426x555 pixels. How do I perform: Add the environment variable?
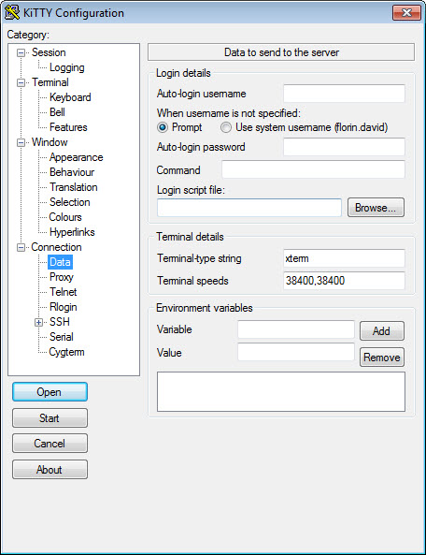pos(382,331)
